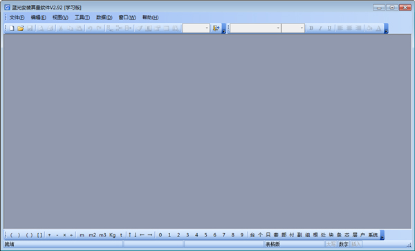415x251 pixels.
Task: Click the Print Preview magnifier icon
Action: coord(41,28)
